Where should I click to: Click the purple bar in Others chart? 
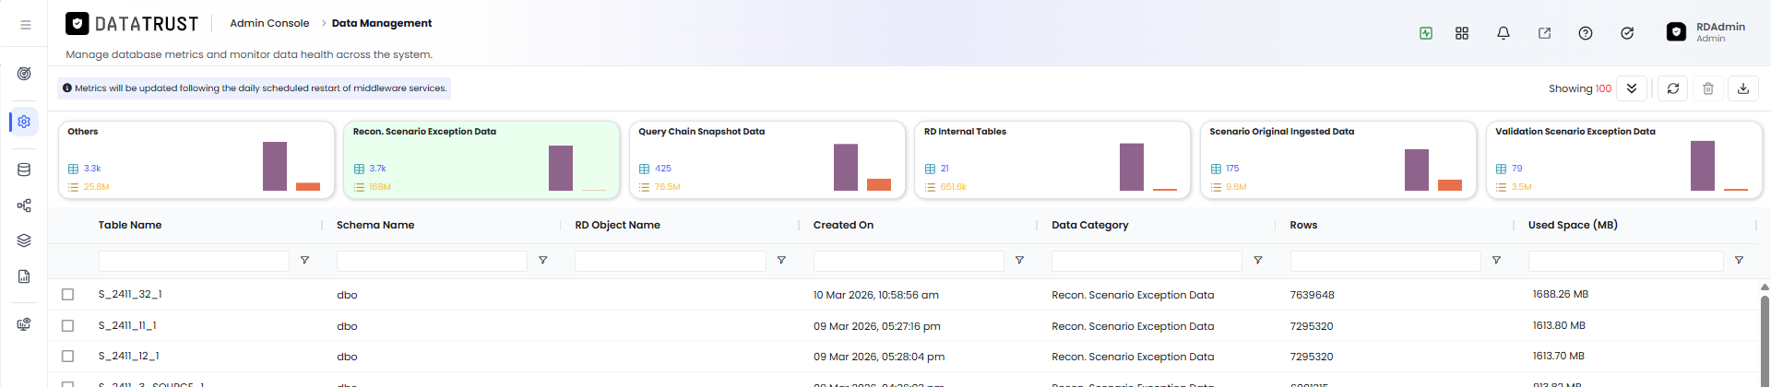[x=275, y=167]
